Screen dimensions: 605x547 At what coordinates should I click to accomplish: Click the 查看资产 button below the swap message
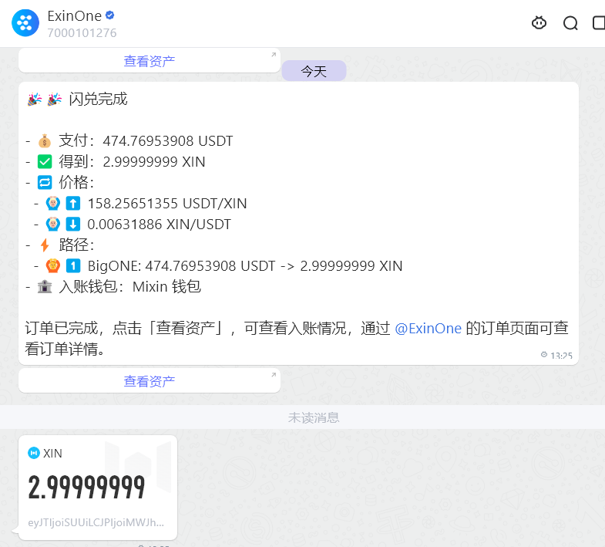pos(150,381)
